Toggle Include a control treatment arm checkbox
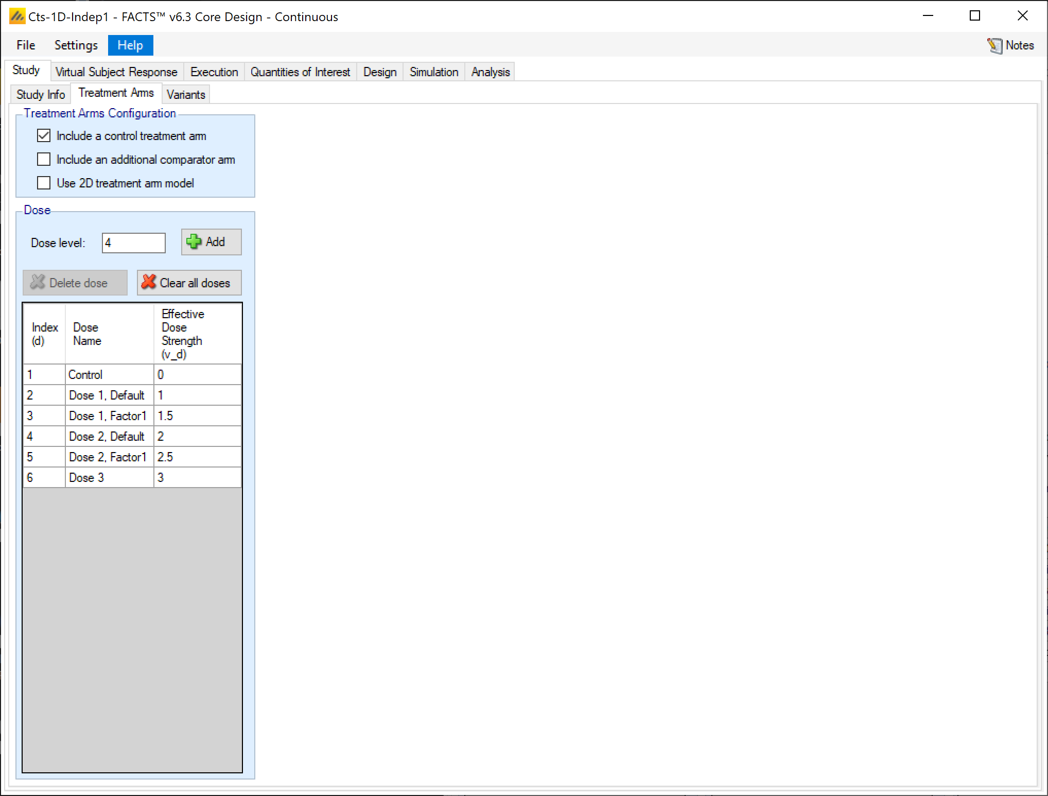The image size is (1048, 796). point(44,136)
